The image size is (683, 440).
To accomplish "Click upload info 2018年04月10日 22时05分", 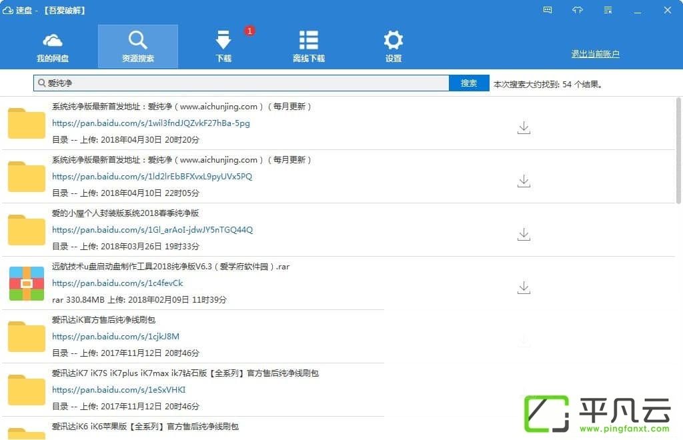I will click(125, 193).
